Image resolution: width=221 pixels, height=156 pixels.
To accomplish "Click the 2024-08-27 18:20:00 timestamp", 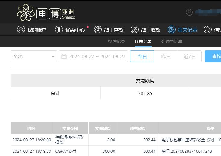I will [x=32, y=140].
